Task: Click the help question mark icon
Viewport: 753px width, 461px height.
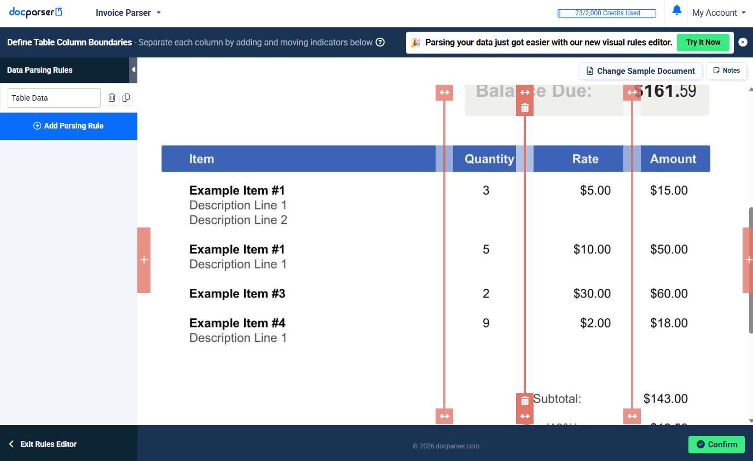Action: point(380,43)
